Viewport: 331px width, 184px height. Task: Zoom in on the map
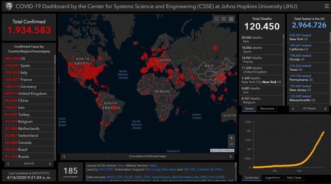pyautogui.click(x=231, y=138)
